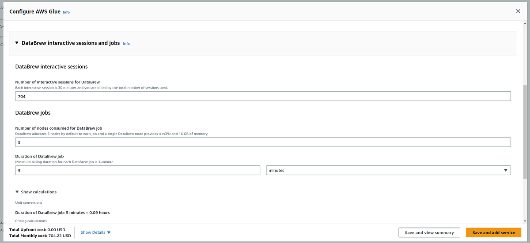The image size is (530, 243).
Task: Select the 'DataBrew allocates 5 nodes' helper text
Action: pyautogui.click(x=112, y=134)
